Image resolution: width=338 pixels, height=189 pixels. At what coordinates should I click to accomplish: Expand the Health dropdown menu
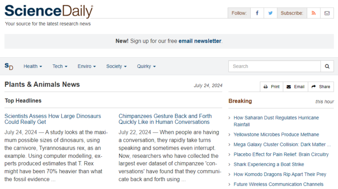tap(33, 67)
